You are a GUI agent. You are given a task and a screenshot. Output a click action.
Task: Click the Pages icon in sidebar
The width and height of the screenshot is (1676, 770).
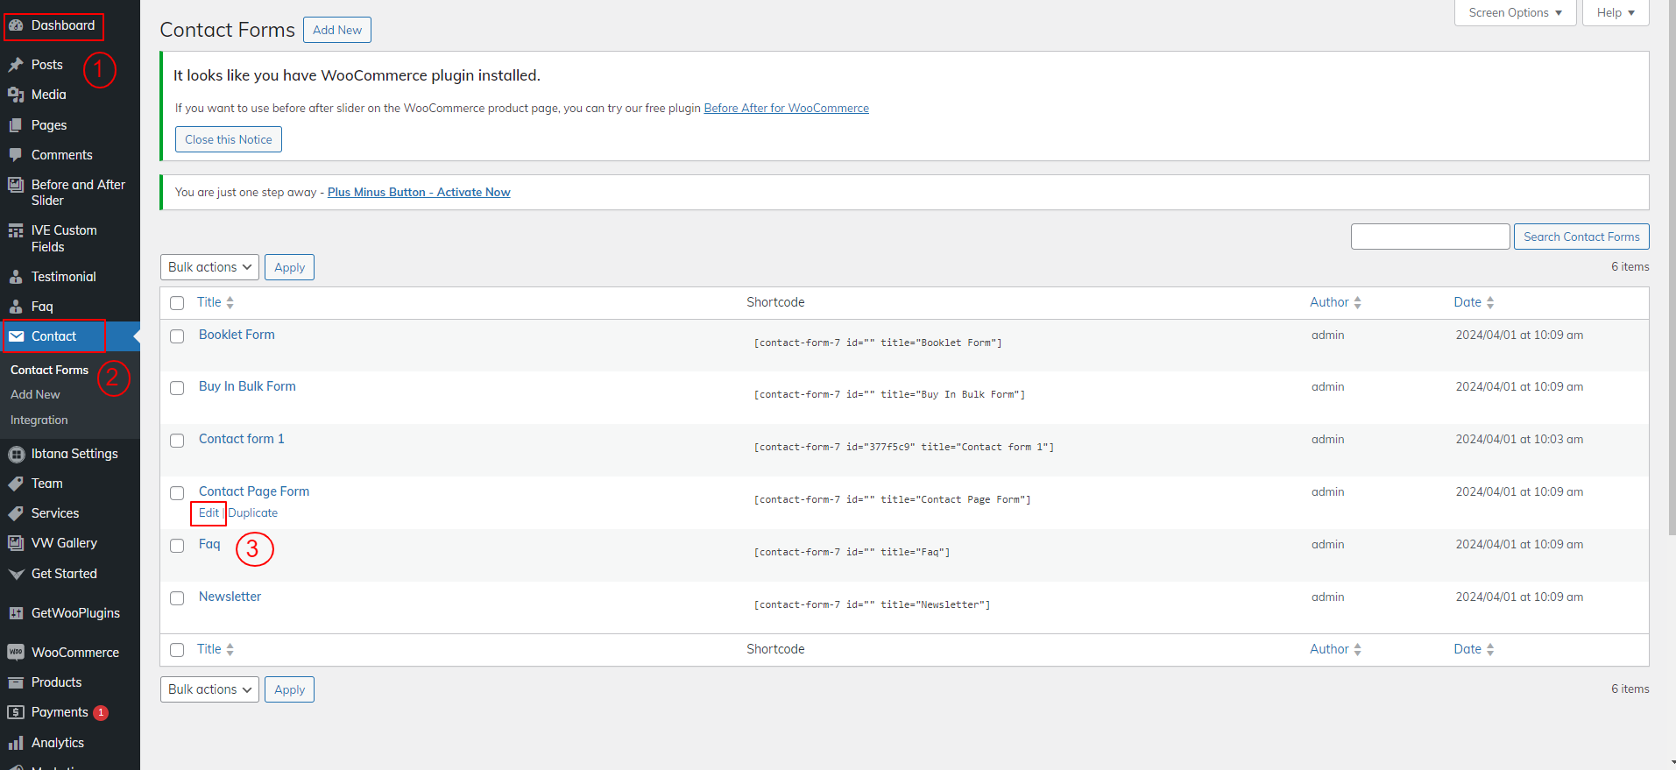16,125
